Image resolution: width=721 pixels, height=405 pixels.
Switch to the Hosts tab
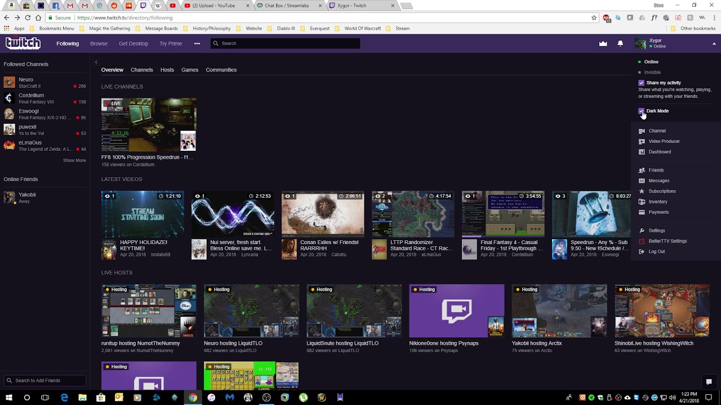tap(167, 70)
